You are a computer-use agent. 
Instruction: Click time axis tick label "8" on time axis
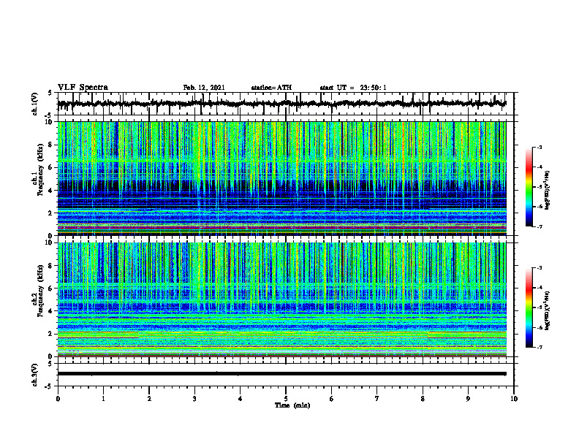(x=423, y=399)
